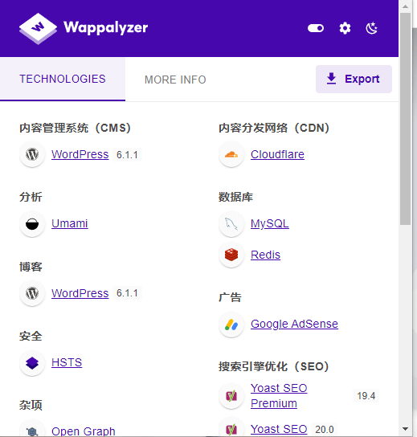Open the Redis link
This screenshot has height=437, width=417.
click(x=265, y=255)
